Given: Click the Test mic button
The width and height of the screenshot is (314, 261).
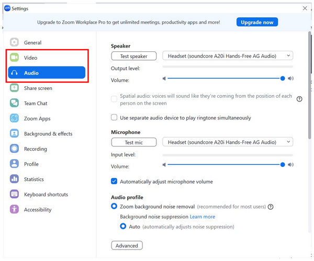Looking at the screenshot, I should pos(134,142).
